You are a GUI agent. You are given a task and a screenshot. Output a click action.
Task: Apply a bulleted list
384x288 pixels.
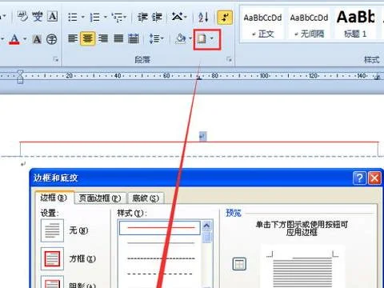73,18
